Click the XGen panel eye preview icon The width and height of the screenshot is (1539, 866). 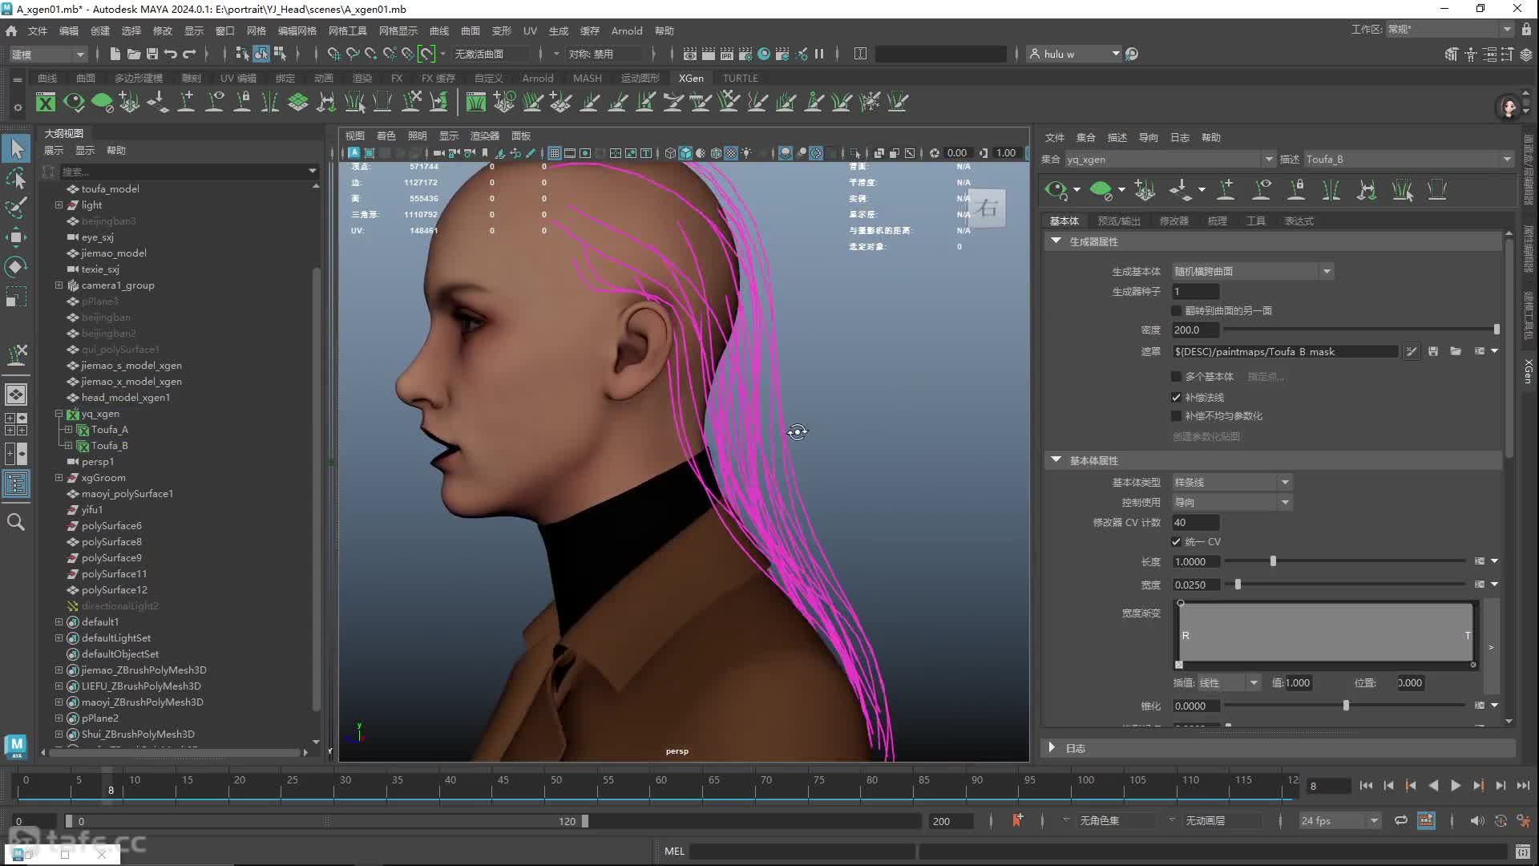click(x=1056, y=190)
